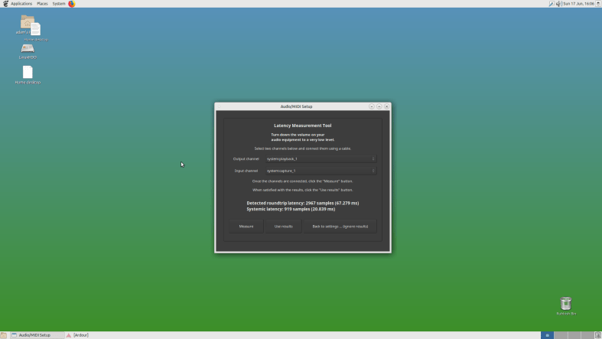Click the volume speaker icon in panel
Screen dimensions: 602x339
558,4
